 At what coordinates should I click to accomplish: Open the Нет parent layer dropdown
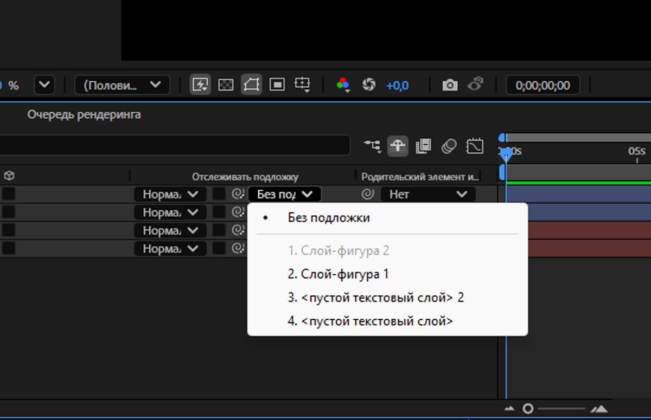428,194
